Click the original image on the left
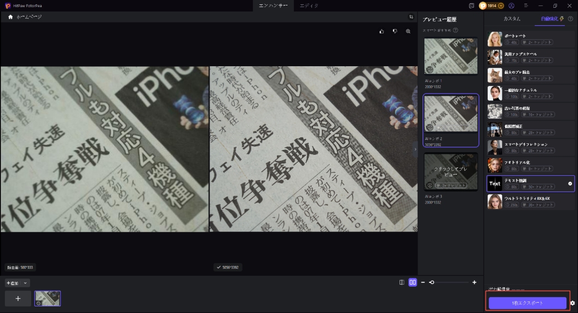The height and width of the screenshot is (313, 578). point(105,149)
